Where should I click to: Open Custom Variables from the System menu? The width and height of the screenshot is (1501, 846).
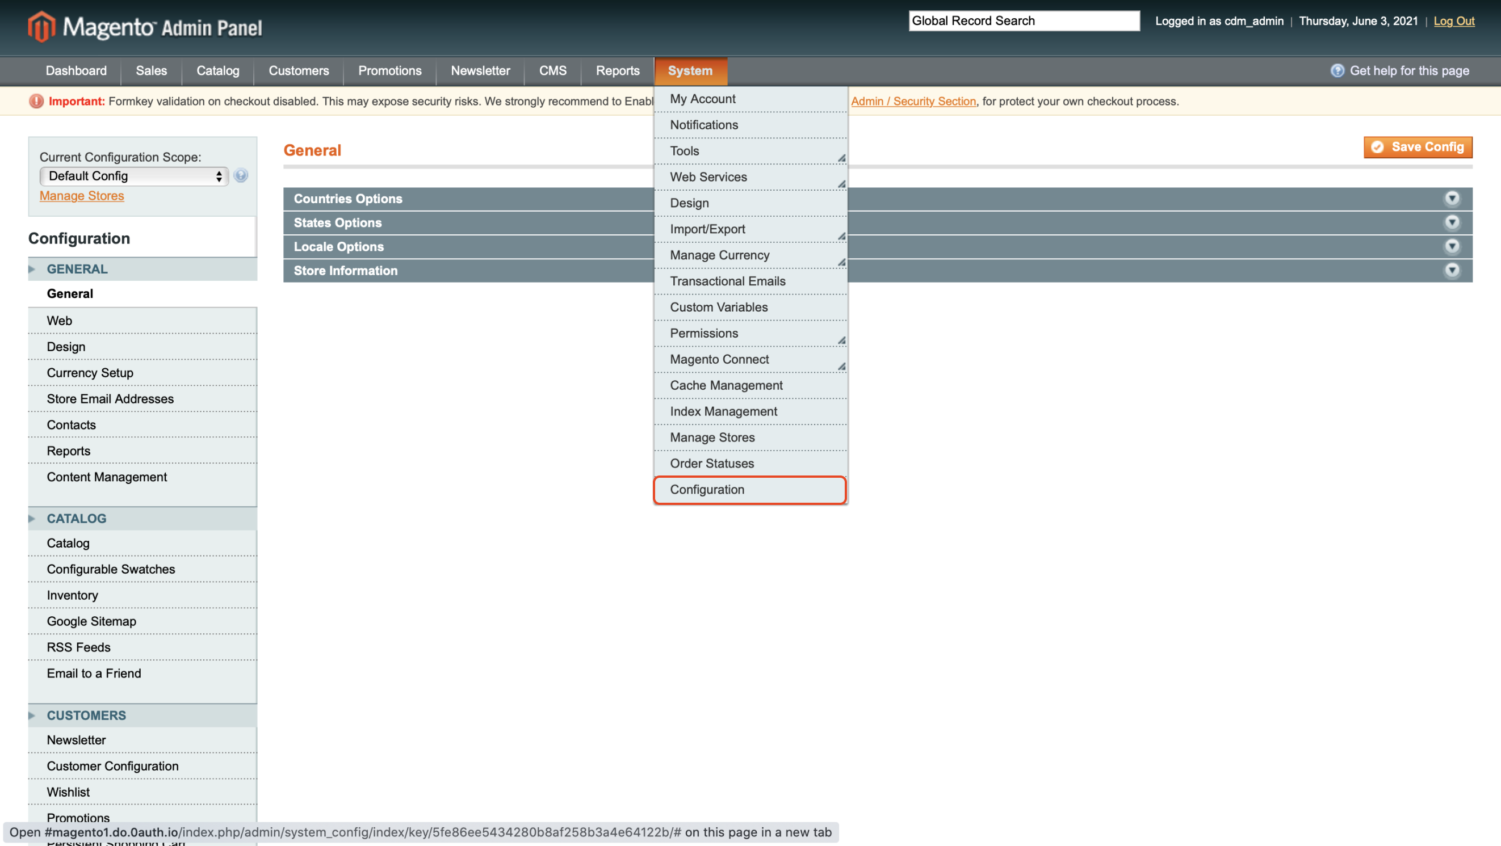pos(750,307)
